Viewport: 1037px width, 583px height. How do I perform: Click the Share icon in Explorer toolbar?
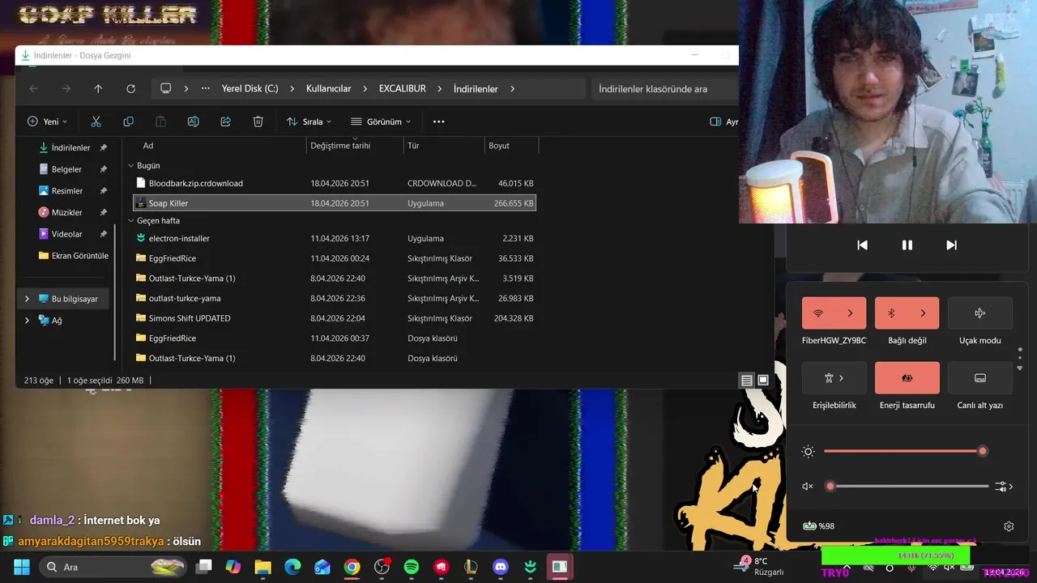[225, 121]
